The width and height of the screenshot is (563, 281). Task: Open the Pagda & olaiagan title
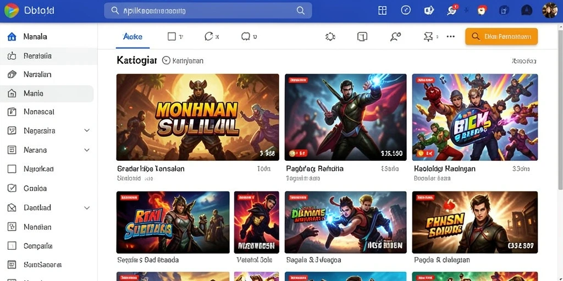click(x=441, y=260)
